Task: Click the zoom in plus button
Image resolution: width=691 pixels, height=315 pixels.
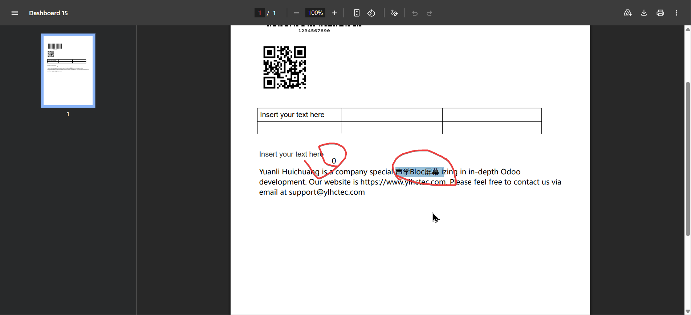Action: 334,13
